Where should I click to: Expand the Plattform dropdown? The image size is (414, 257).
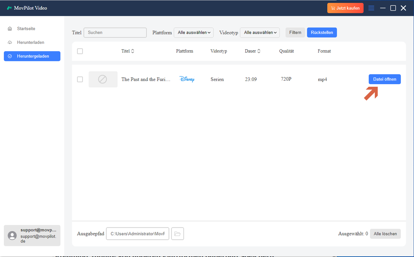pyautogui.click(x=194, y=33)
